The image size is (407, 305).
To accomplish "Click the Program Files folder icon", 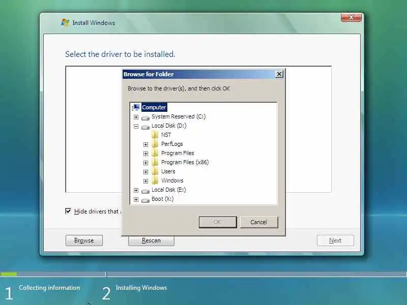I will point(155,153).
